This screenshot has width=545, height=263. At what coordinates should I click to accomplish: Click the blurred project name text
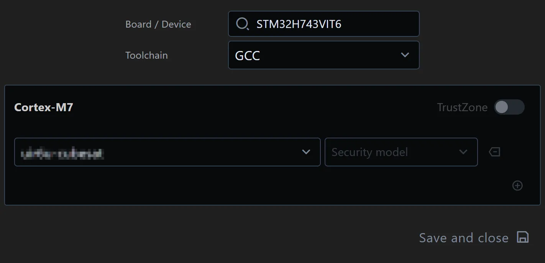[62, 153]
